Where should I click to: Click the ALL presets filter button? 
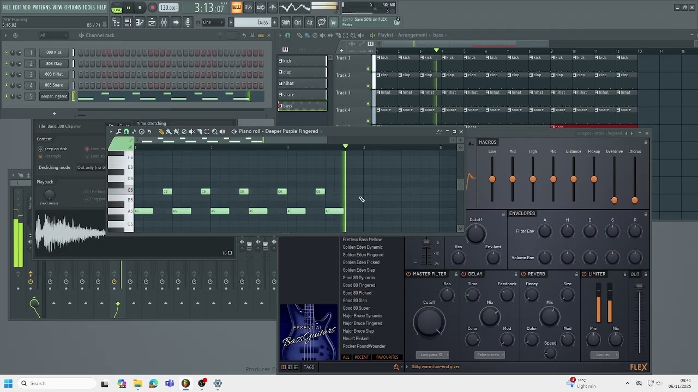point(346,357)
